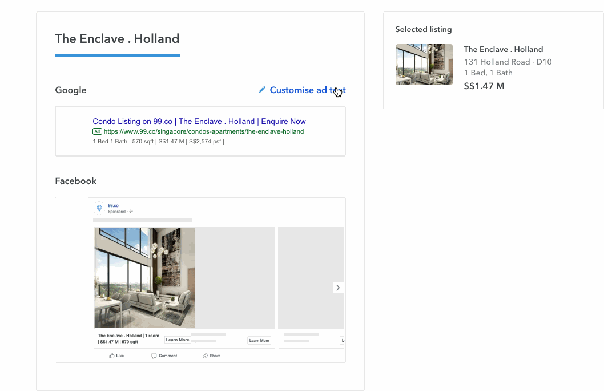Click Learn More on second carousel card
The height and width of the screenshot is (391, 604).
259,341
